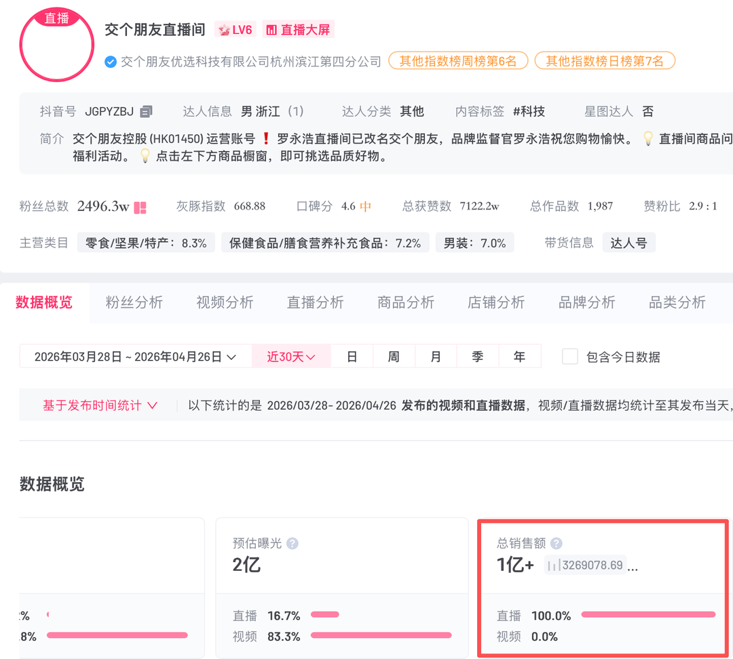This screenshot has width=733, height=659.
Task: Open the 直播大屏 live dashboard
Action: [298, 30]
